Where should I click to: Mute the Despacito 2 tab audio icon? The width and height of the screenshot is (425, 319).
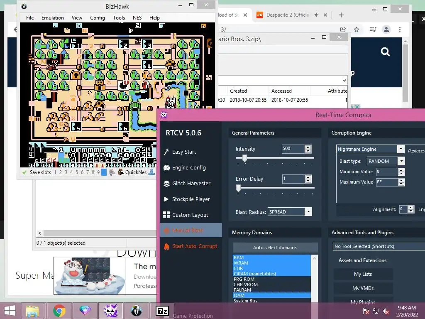tap(316, 15)
